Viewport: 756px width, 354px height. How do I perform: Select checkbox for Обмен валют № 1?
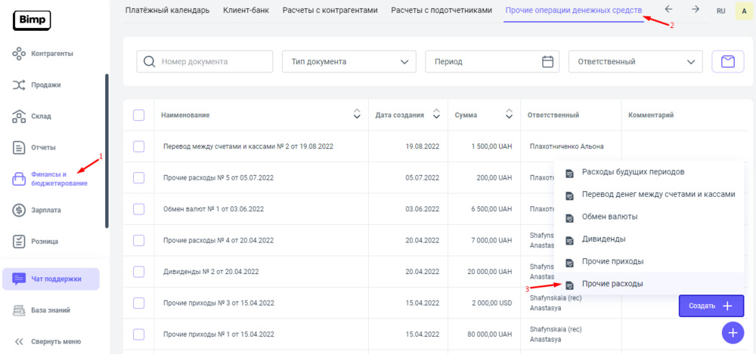pos(138,209)
